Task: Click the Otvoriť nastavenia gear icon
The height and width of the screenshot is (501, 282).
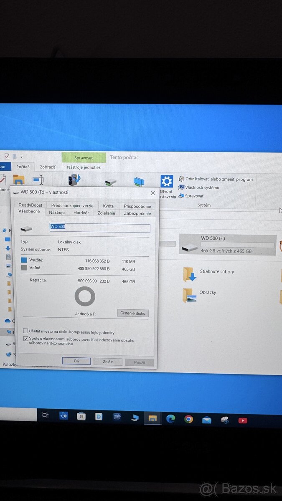Action: (167, 182)
